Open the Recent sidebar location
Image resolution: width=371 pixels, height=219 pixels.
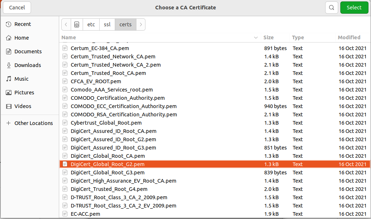pos(22,24)
